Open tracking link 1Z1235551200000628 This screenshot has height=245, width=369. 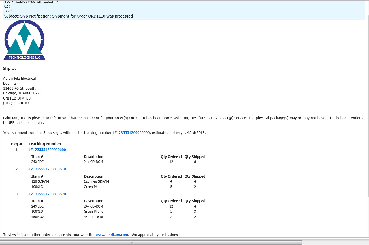[x=47, y=194]
